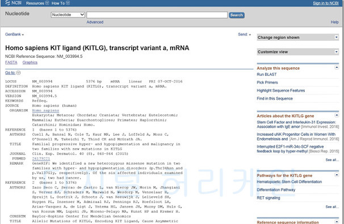Viewport: 344px width, 224px height.
Task: Switch to FASTA view
Action: click(11, 62)
